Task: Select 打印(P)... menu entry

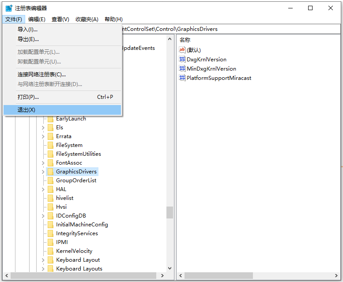Action: 62,97
